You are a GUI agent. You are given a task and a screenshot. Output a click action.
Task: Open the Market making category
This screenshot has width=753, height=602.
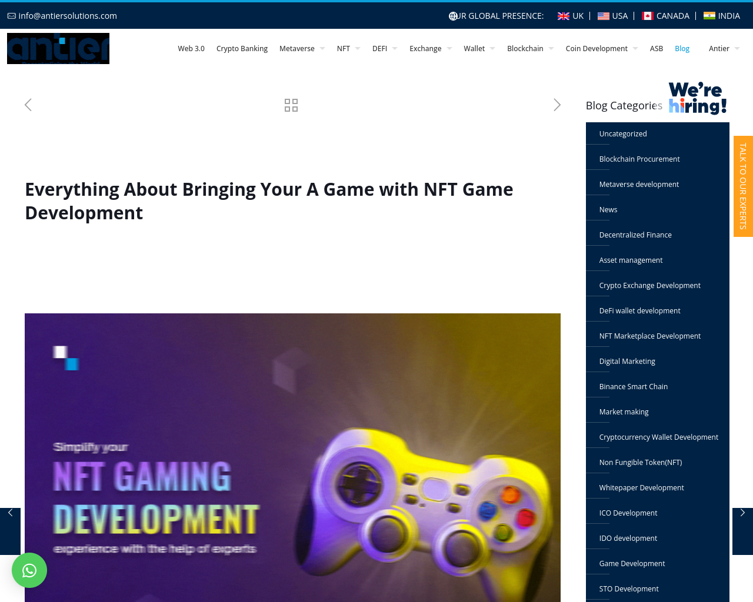point(624,412)
